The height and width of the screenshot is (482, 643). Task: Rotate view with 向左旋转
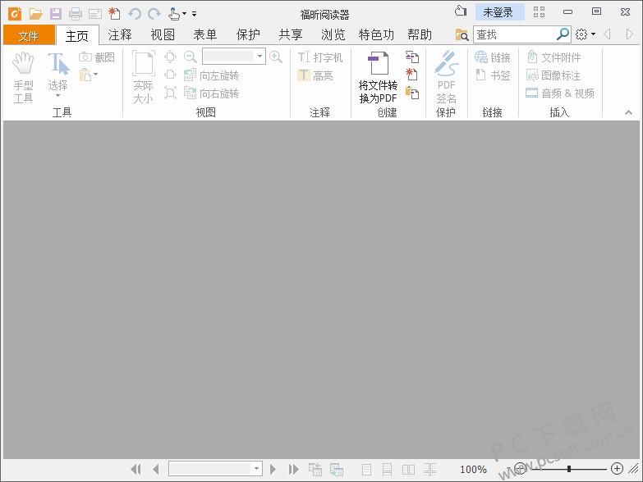coord(212,75)
